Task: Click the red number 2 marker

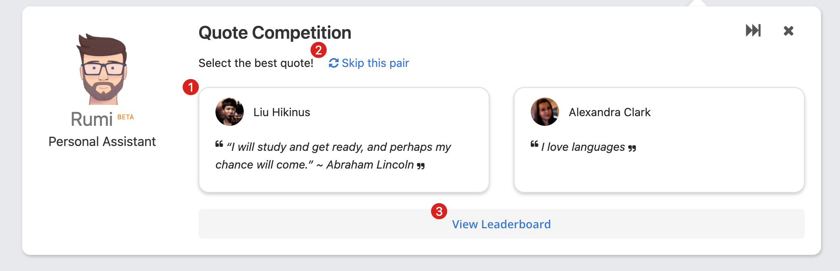Action: [319, 50]
